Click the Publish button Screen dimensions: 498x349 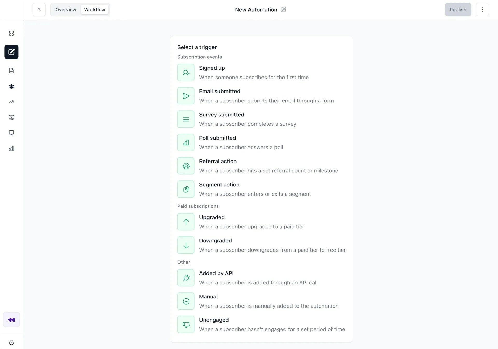point(458,9)
